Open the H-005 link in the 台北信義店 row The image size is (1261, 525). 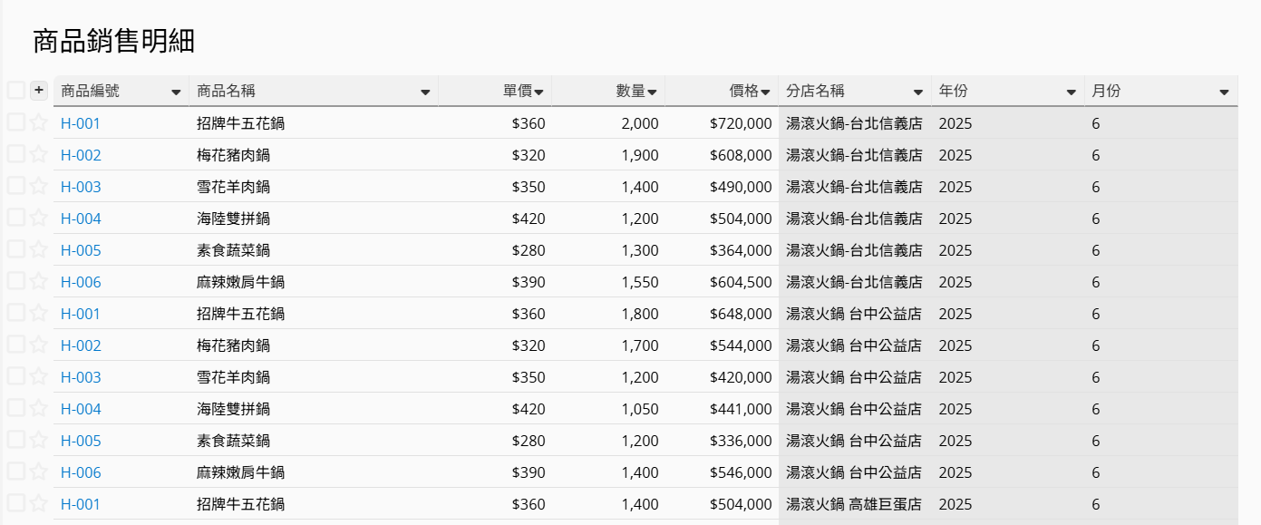(x=81, y=250)
